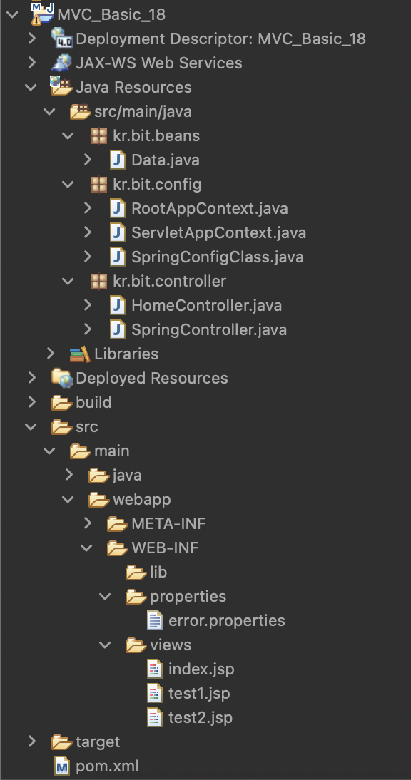Screen dimensions: 411x780
Task: Collapse the main folder
Action: point(49,451)
